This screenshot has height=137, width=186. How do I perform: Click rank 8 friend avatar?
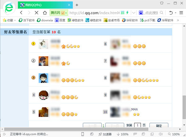115,78
